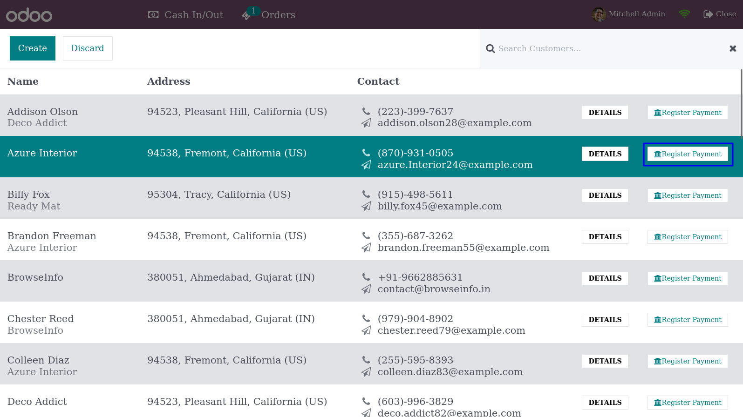Image resolution: width=743 pixels, height=417 pixels.
Task: Open details for Addison Olson
Action: click(605, 113)
